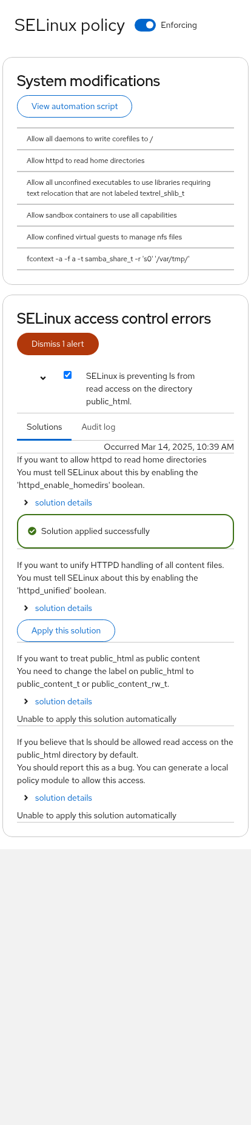The height and width of the screenshot is (1125, 251).
Task: Apply the httpd_unified solution
Action: click(66, 630)
